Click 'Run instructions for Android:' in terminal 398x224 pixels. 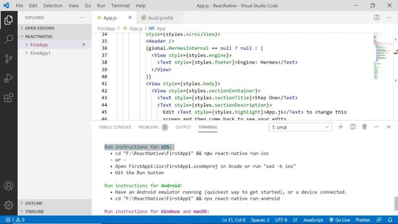[x=144, y=185]
